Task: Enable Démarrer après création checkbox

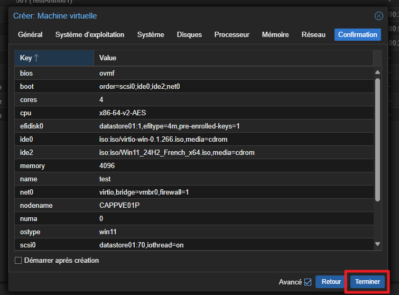Action: point(18,261)
